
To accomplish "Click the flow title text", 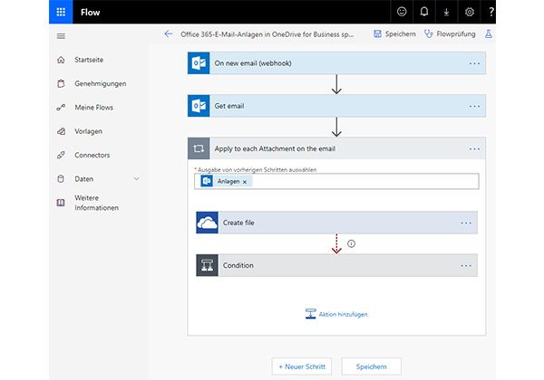I will [x=267, y=34].
